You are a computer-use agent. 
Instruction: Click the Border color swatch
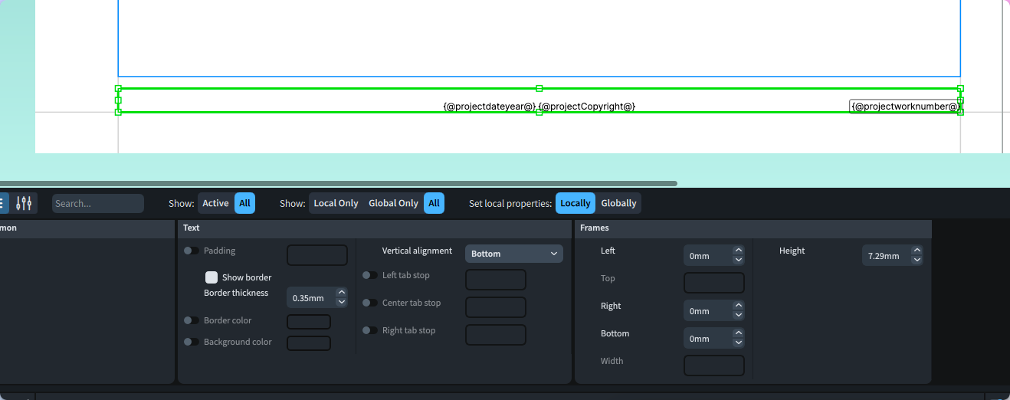(x=309, y=322)
